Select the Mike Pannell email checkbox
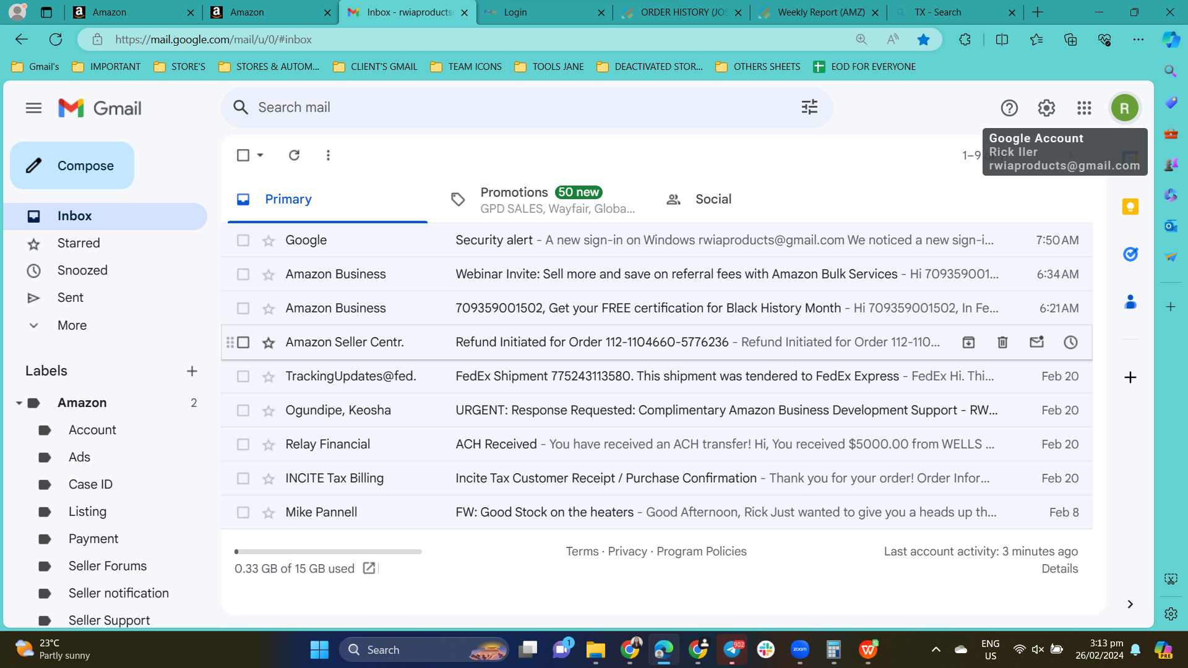This screenshot has height=668, width=1188. pos(243,513)
